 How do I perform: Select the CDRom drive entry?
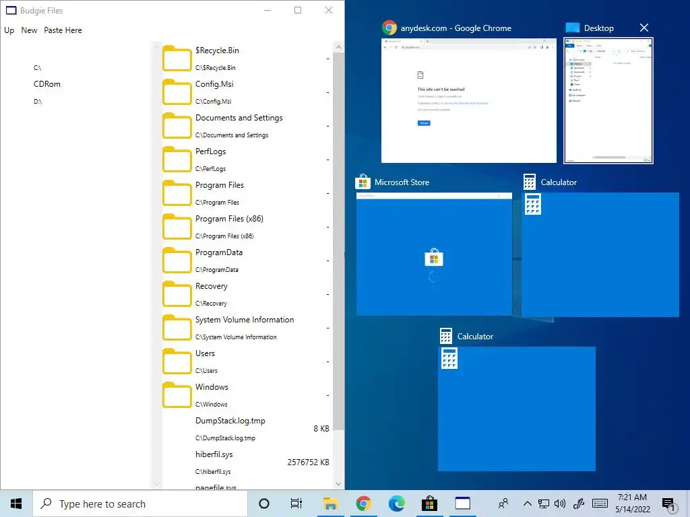(47, 84)
